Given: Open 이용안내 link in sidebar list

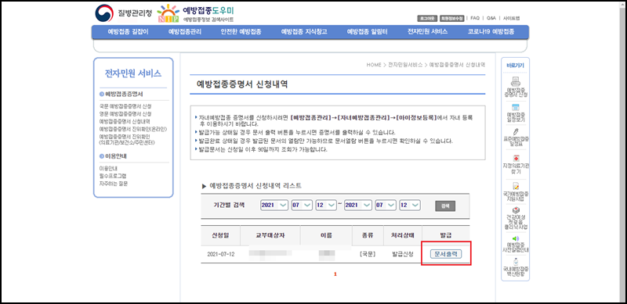Looking at the screenshot, I should click(x=108, y=169).
